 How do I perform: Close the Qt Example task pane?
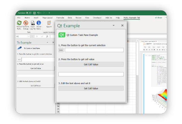click(122, 25)
